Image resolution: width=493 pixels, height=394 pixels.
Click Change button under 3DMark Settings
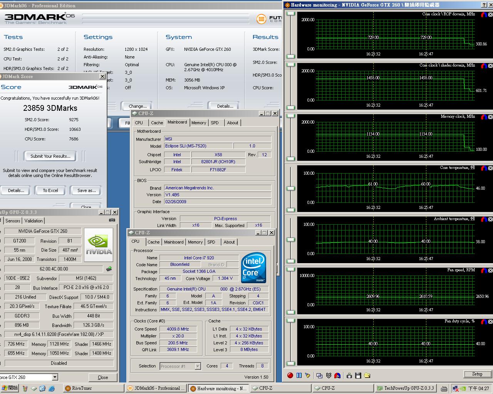[137, 106]
